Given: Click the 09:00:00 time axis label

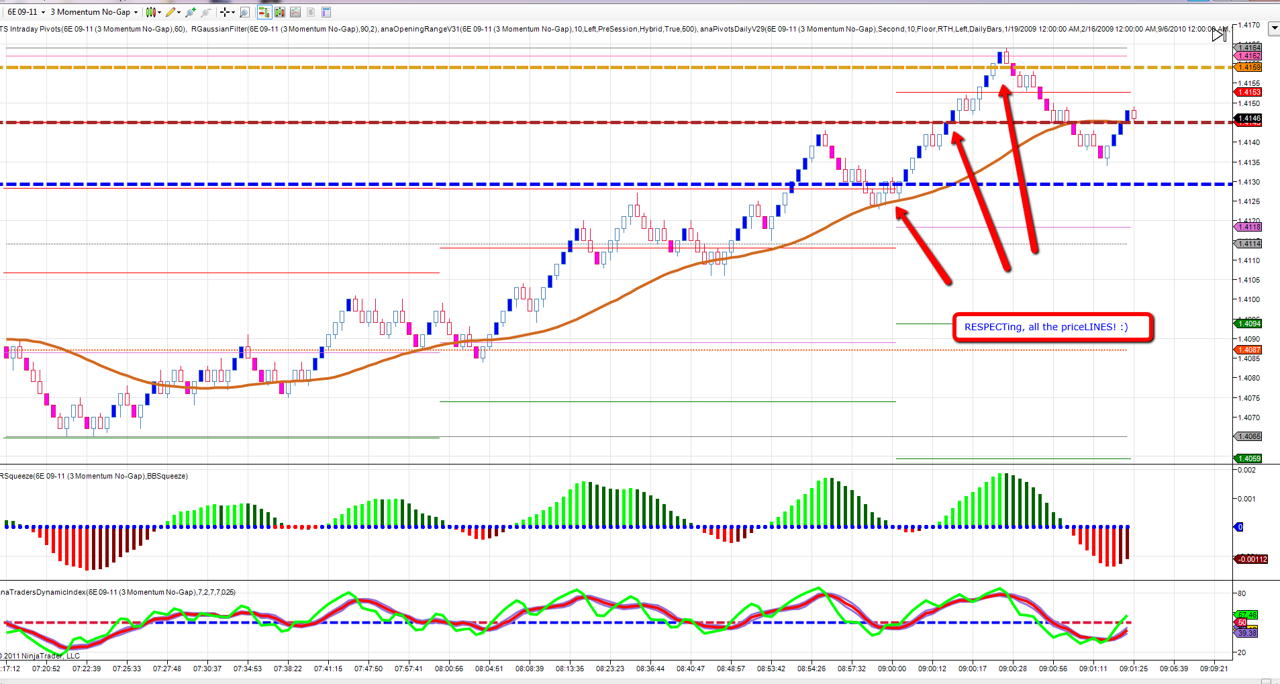Looking at the screenshot, I should (x=892, y=669).
